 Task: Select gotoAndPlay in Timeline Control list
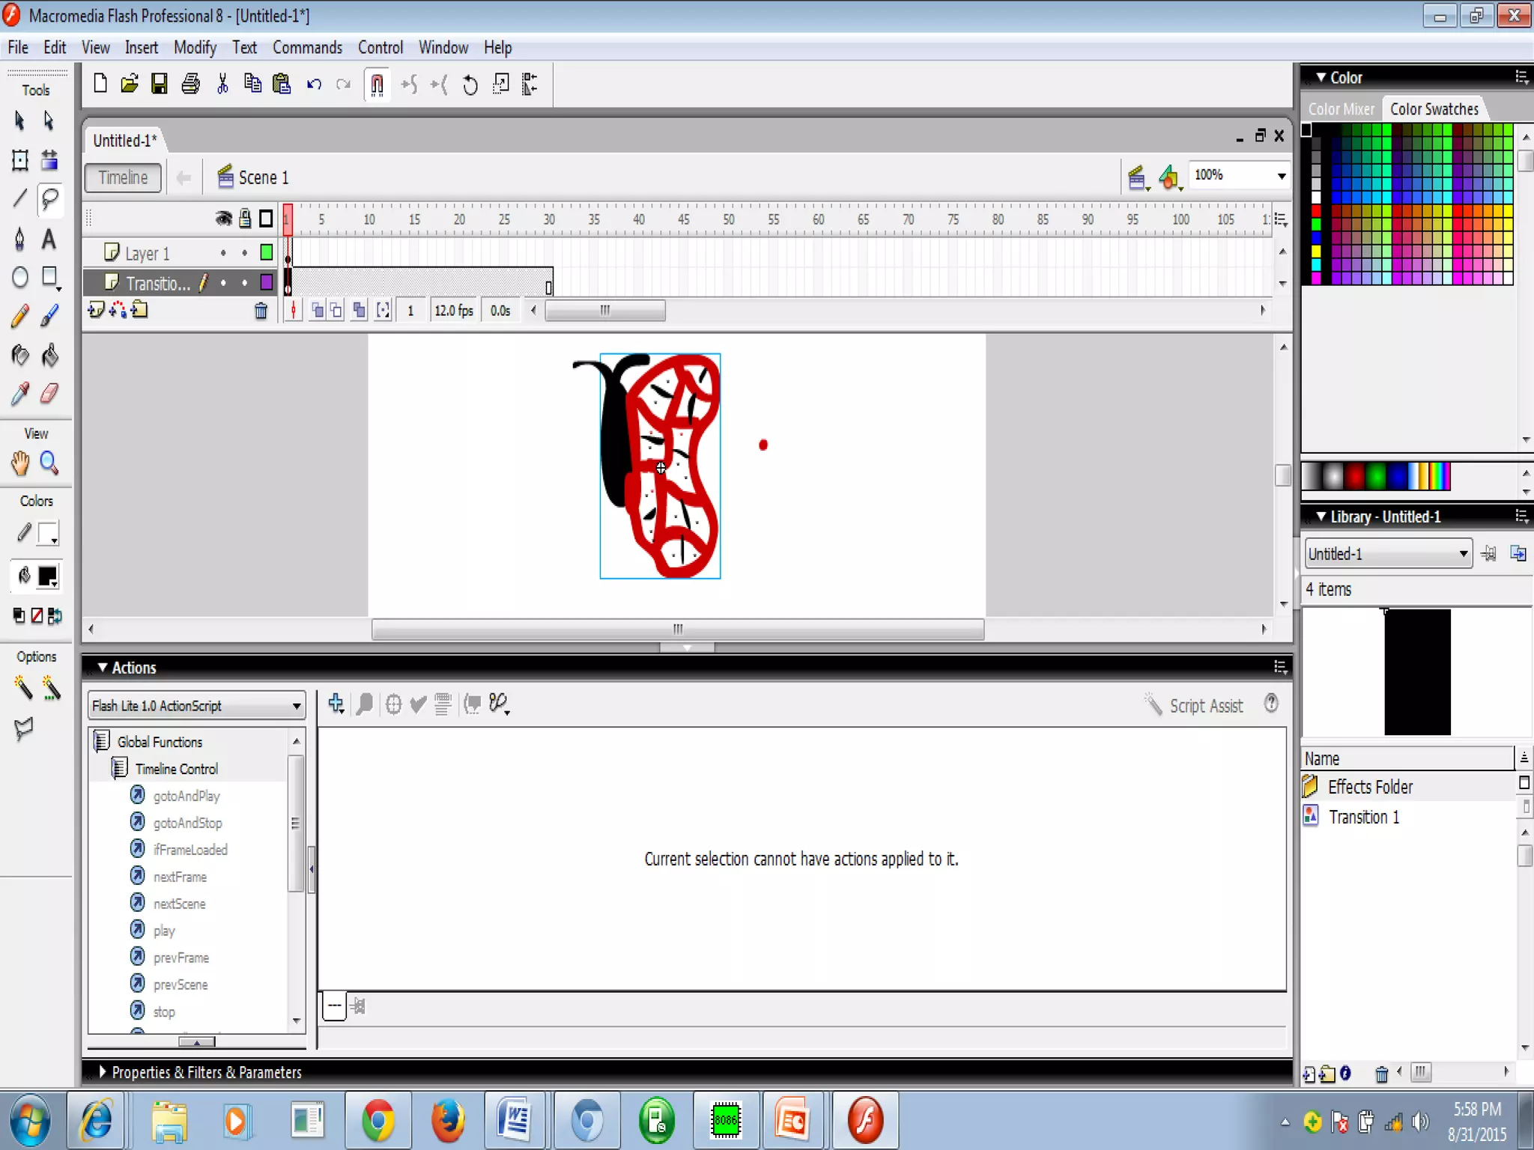[186, 796]
